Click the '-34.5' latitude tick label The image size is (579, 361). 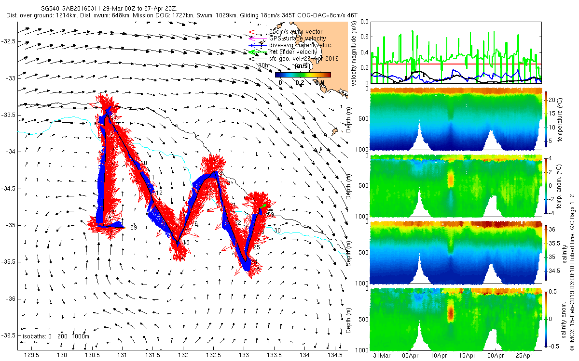(x=8, y=188)
